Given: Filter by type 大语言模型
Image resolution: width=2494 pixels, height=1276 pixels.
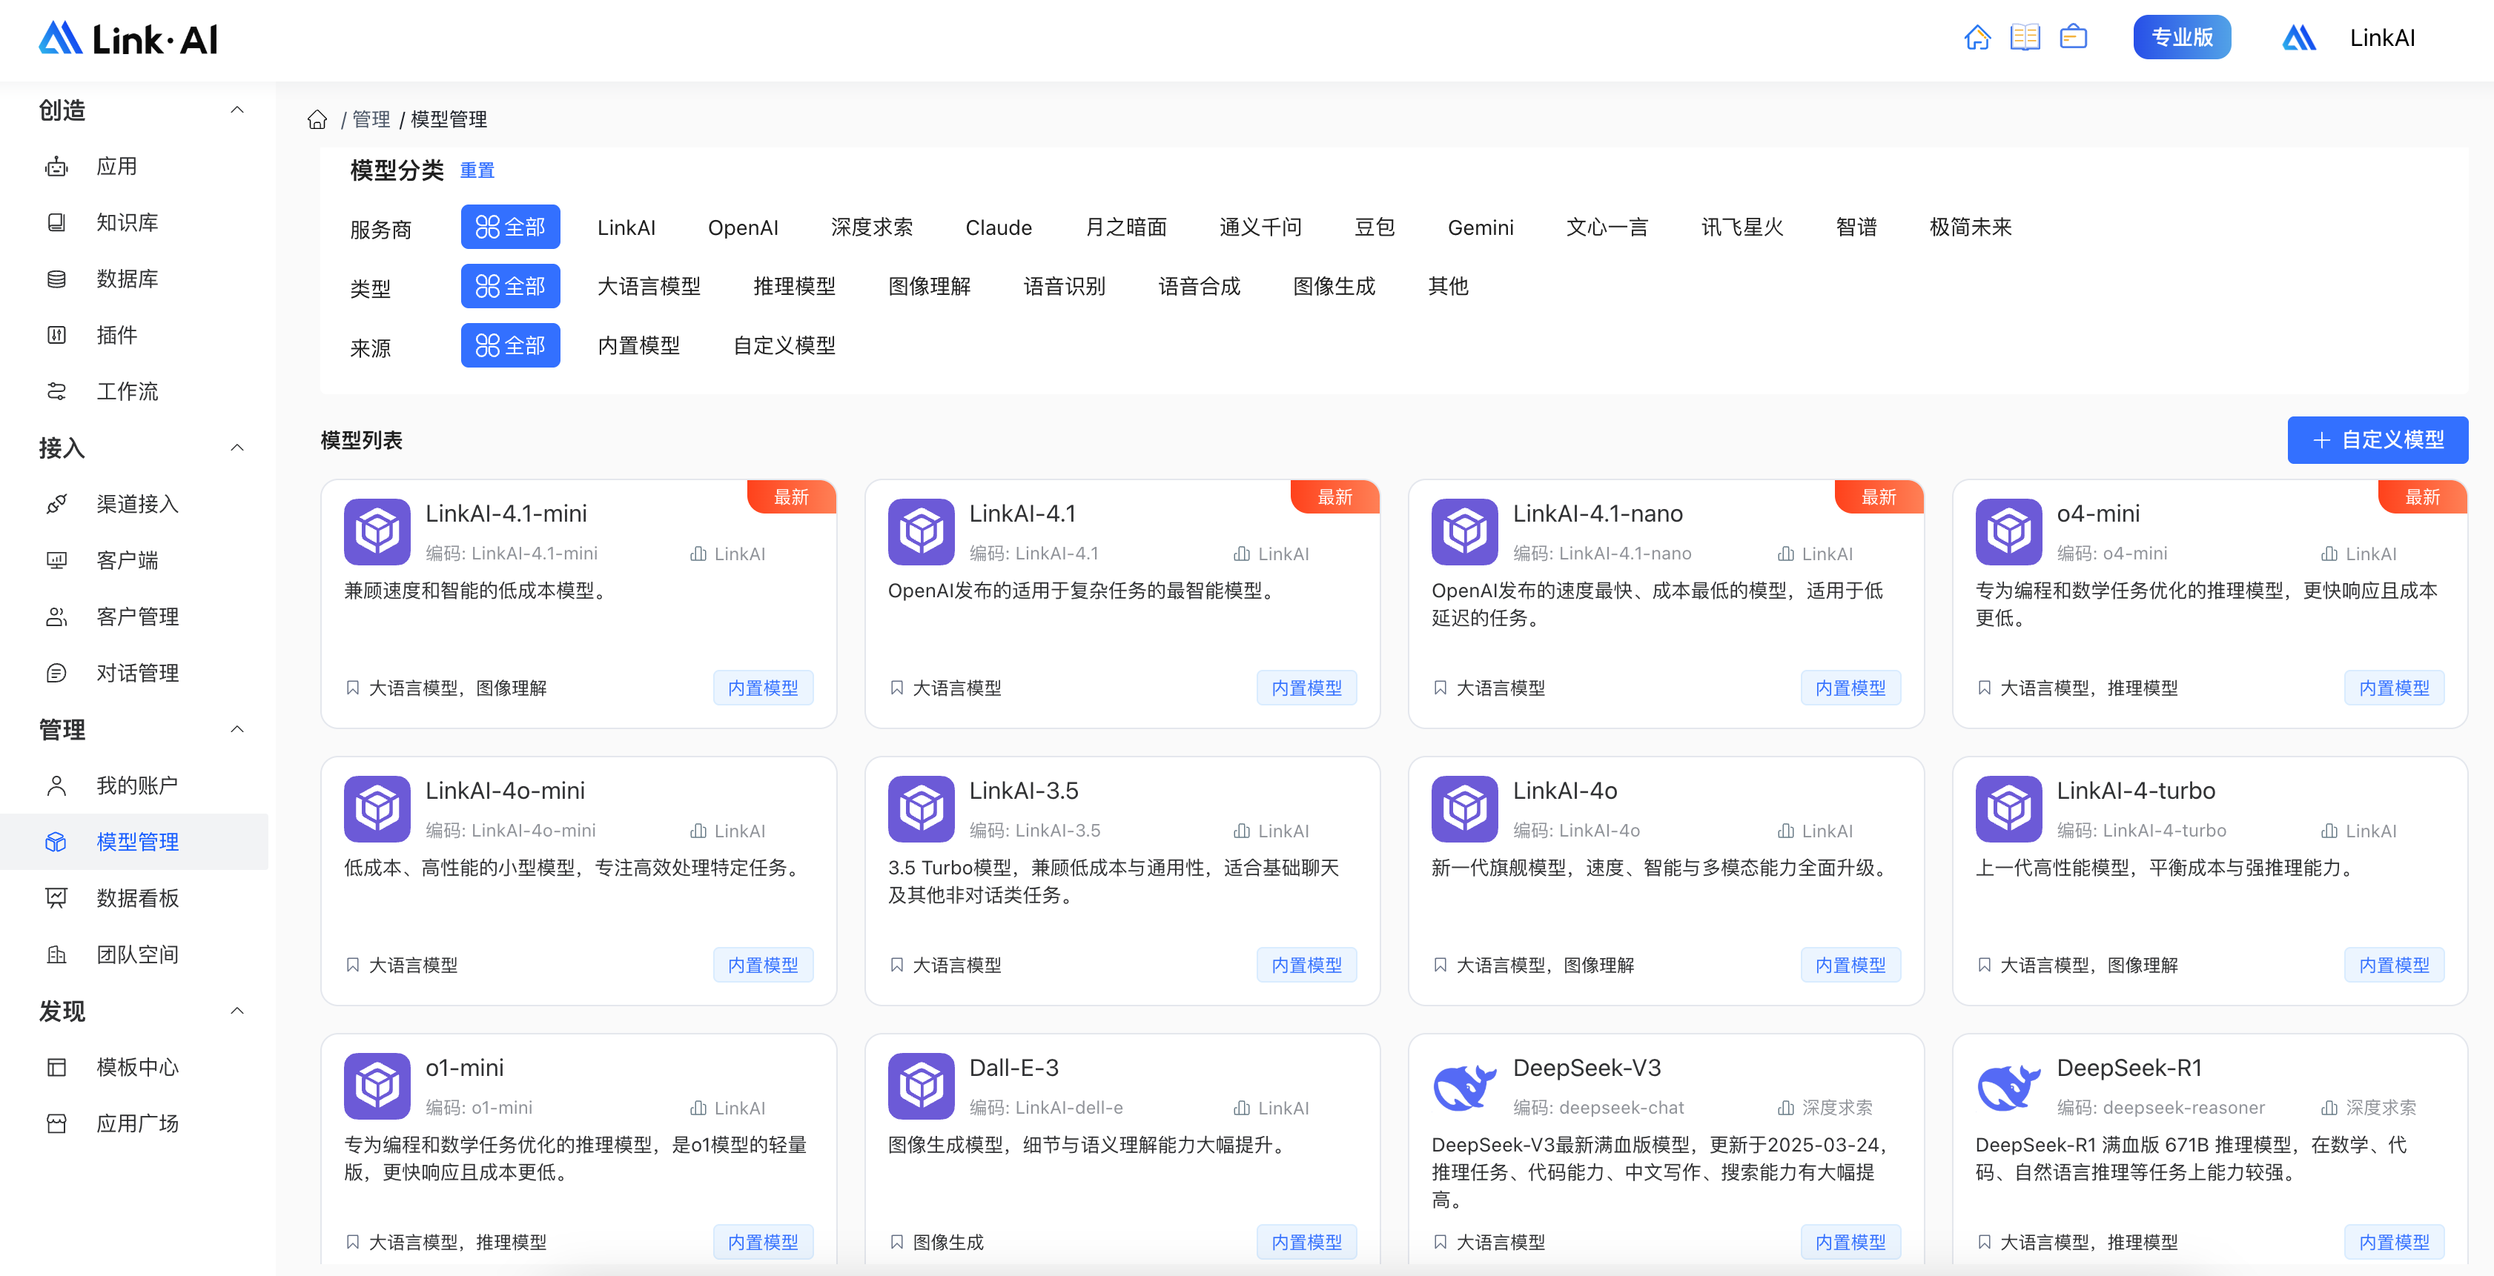Looking at the screenshot, I should (649, 286).
